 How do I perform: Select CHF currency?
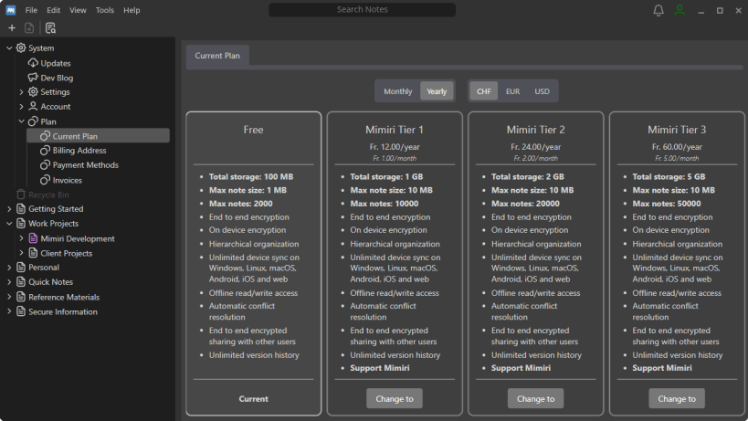pos(484,91)
